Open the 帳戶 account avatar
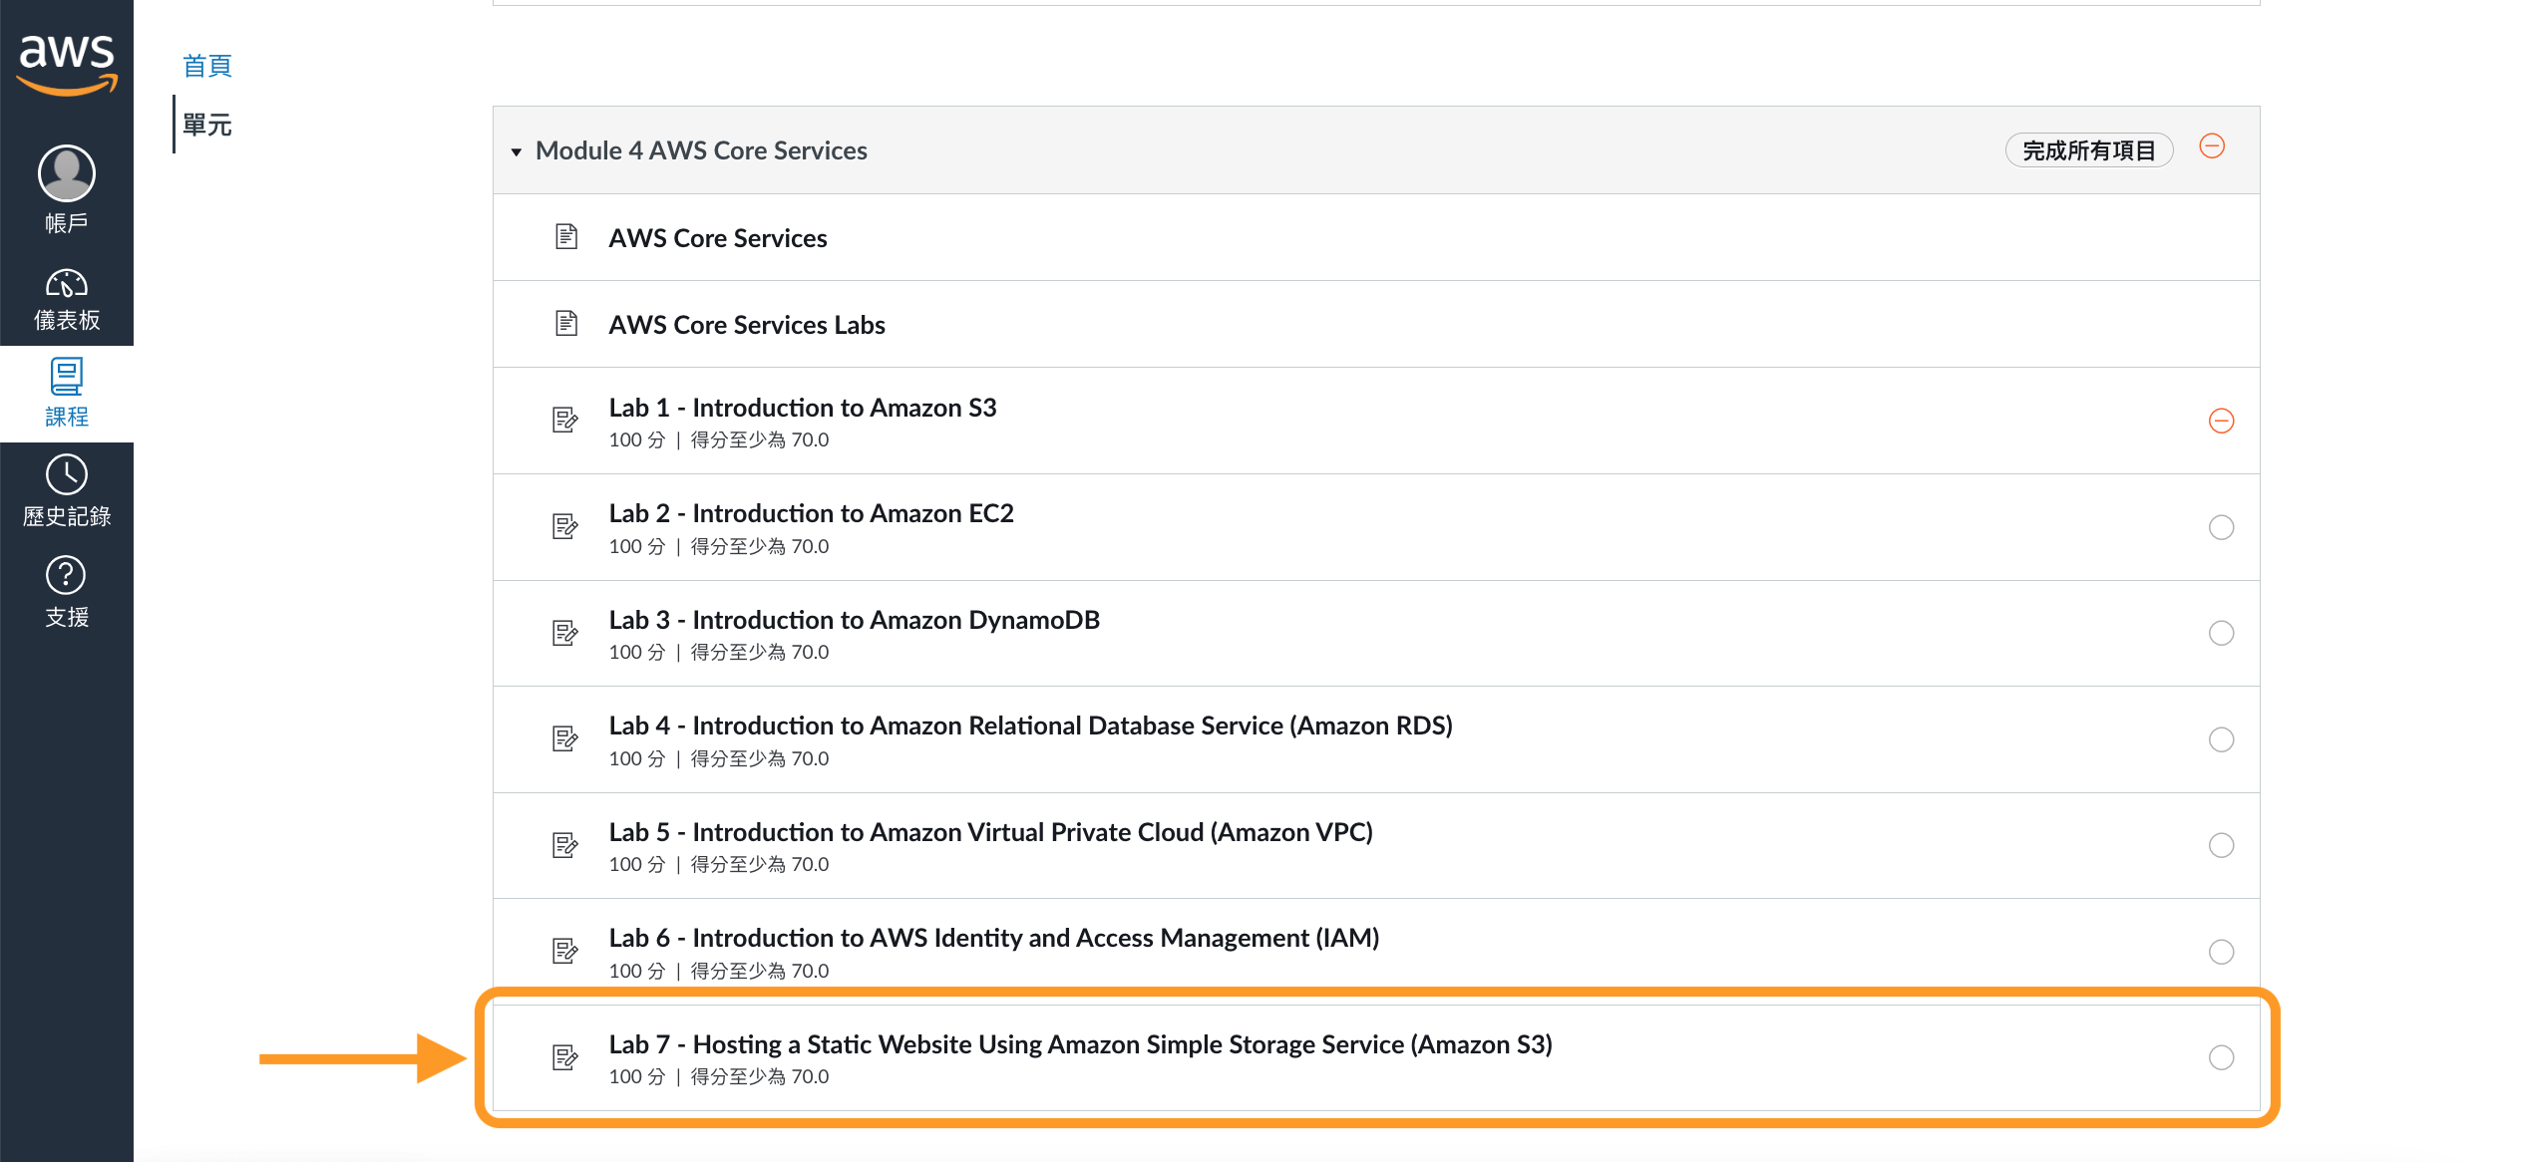 pyautogui.click(x=67, y=174)
